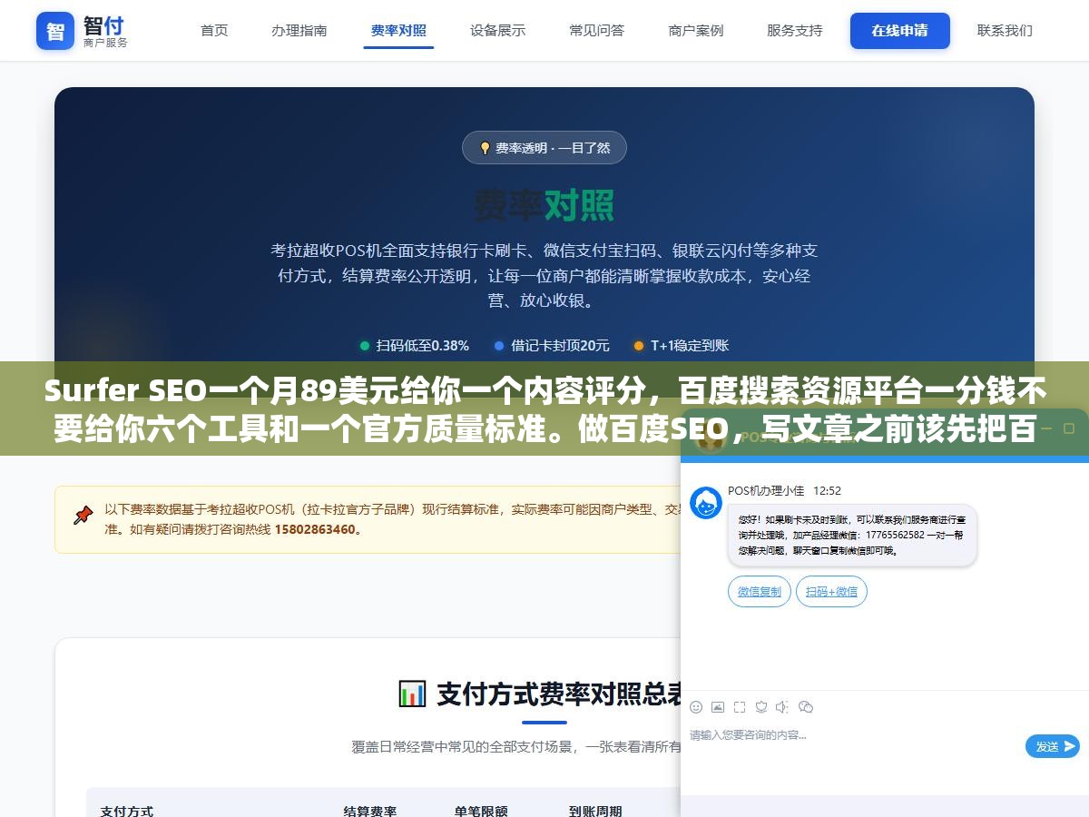
Task: Open the 常见问答 navigation item
Action: [x=597, y=31]
